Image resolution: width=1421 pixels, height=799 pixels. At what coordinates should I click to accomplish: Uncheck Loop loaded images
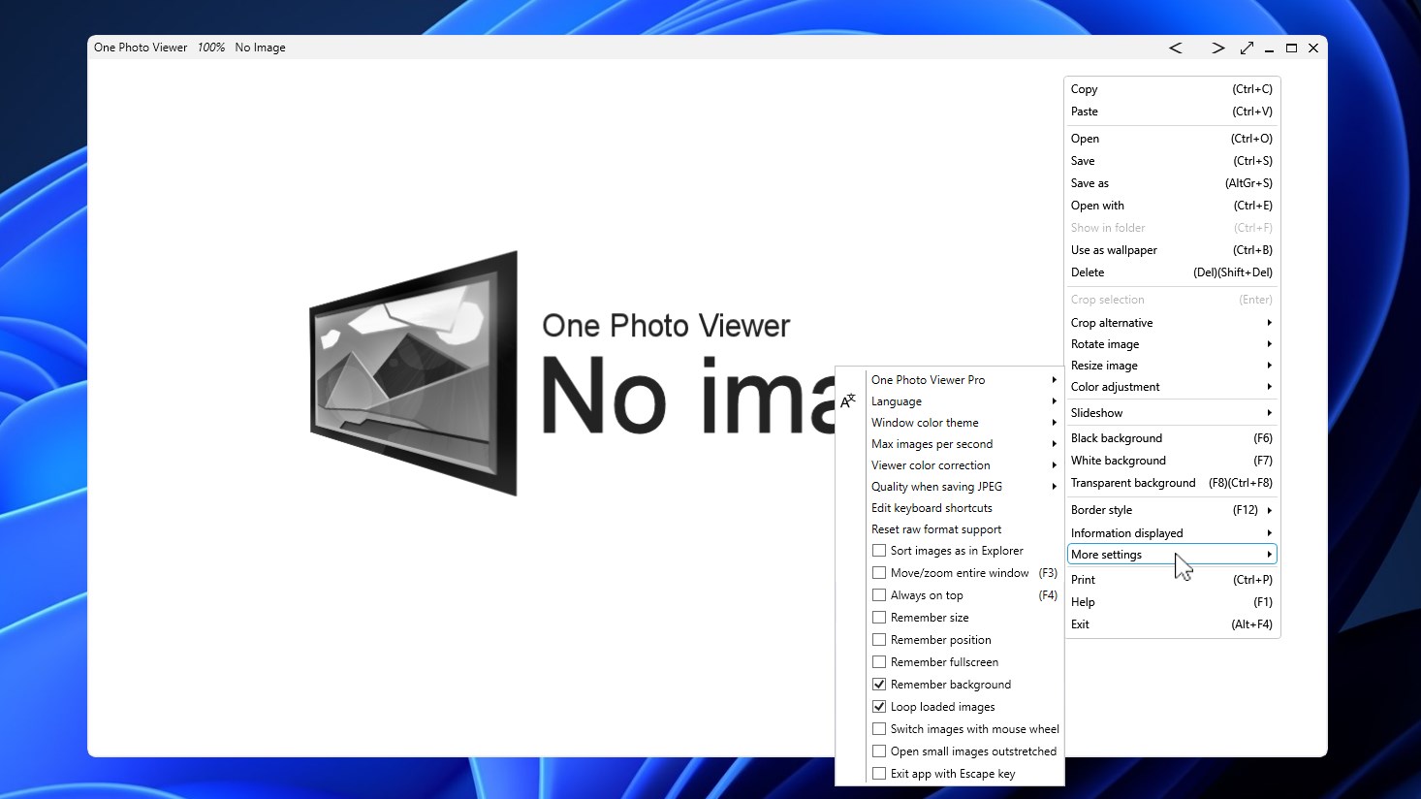879,706
